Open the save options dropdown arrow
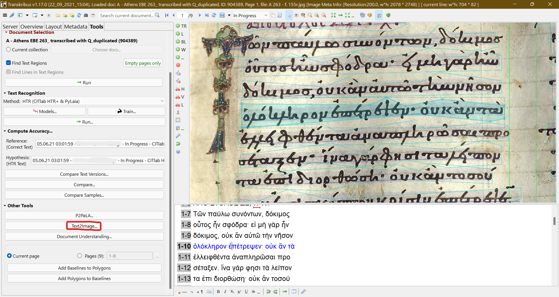The image size is (559, 297). [x=229, y=15]
